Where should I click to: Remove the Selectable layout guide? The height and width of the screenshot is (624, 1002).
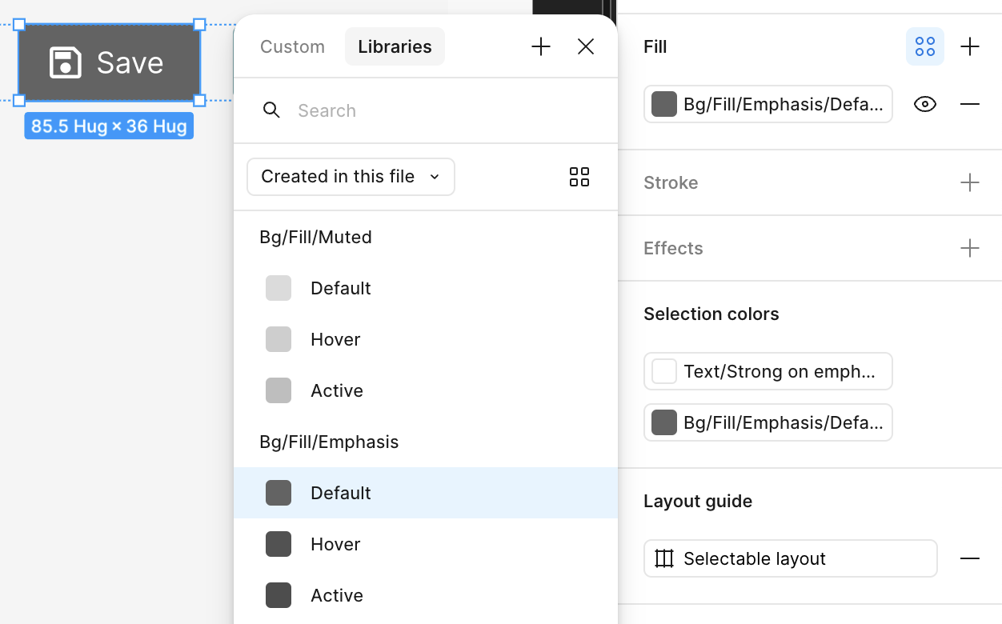[970, 559]
